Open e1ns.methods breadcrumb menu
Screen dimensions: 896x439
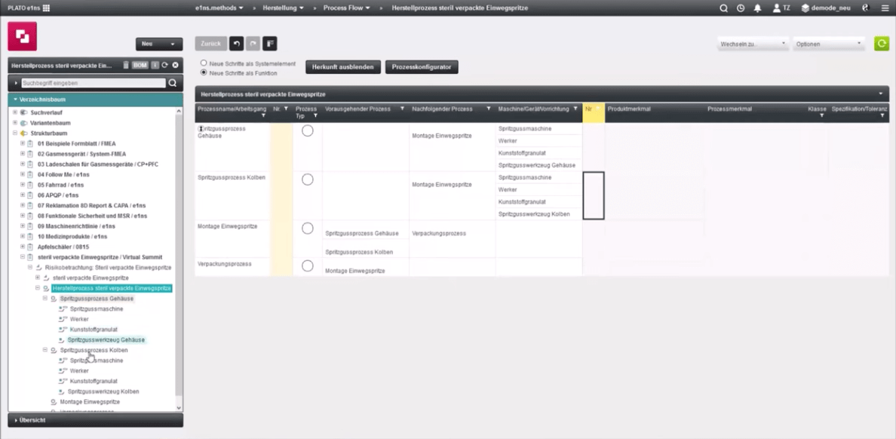219,8
